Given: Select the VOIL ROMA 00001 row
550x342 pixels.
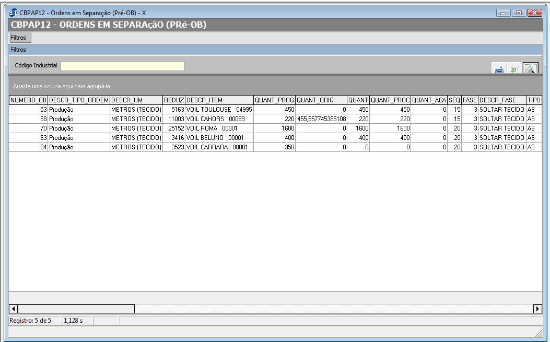Looking at the screenshot, I should (x=219, y=128).
